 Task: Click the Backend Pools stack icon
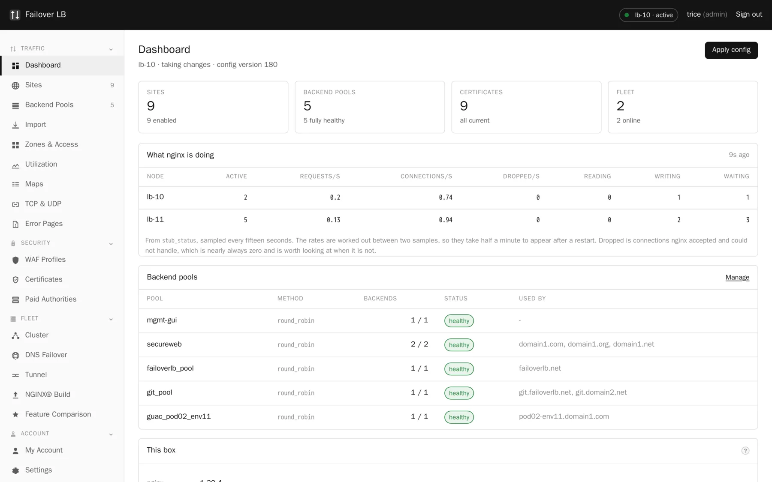tap(15, 105)
